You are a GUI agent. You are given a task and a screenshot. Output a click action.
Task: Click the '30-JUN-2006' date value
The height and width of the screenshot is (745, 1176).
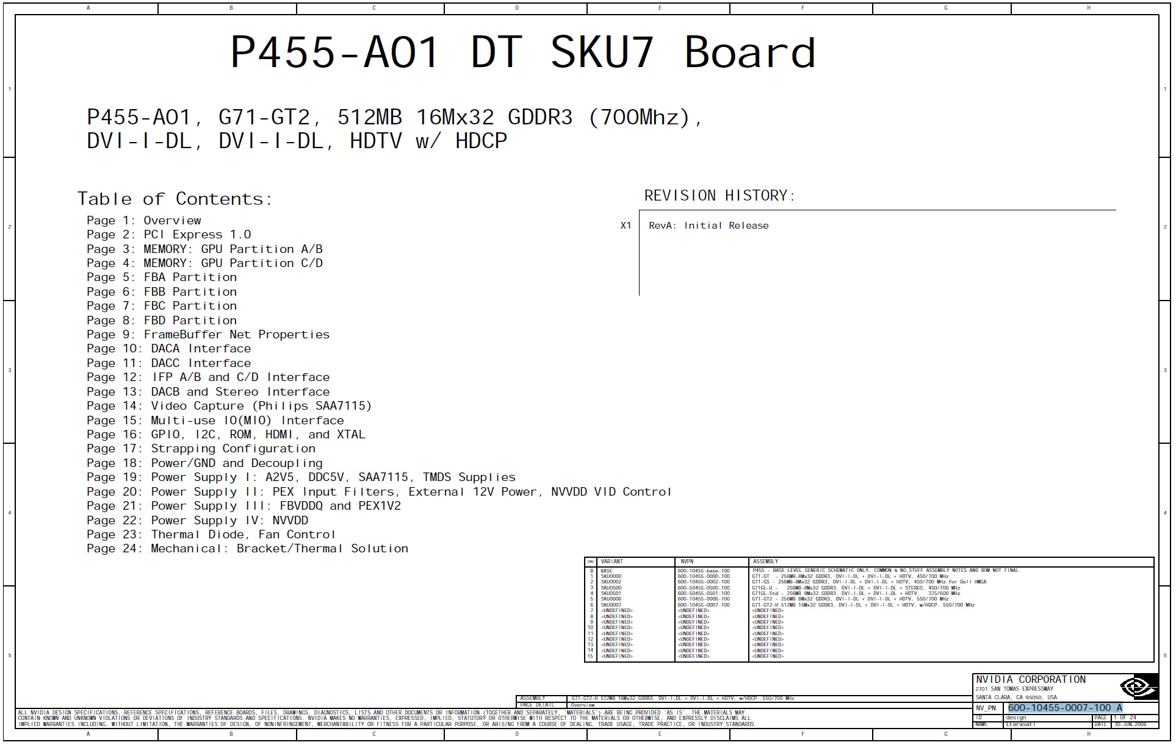pyautogui.click(x=1130, y=725)
